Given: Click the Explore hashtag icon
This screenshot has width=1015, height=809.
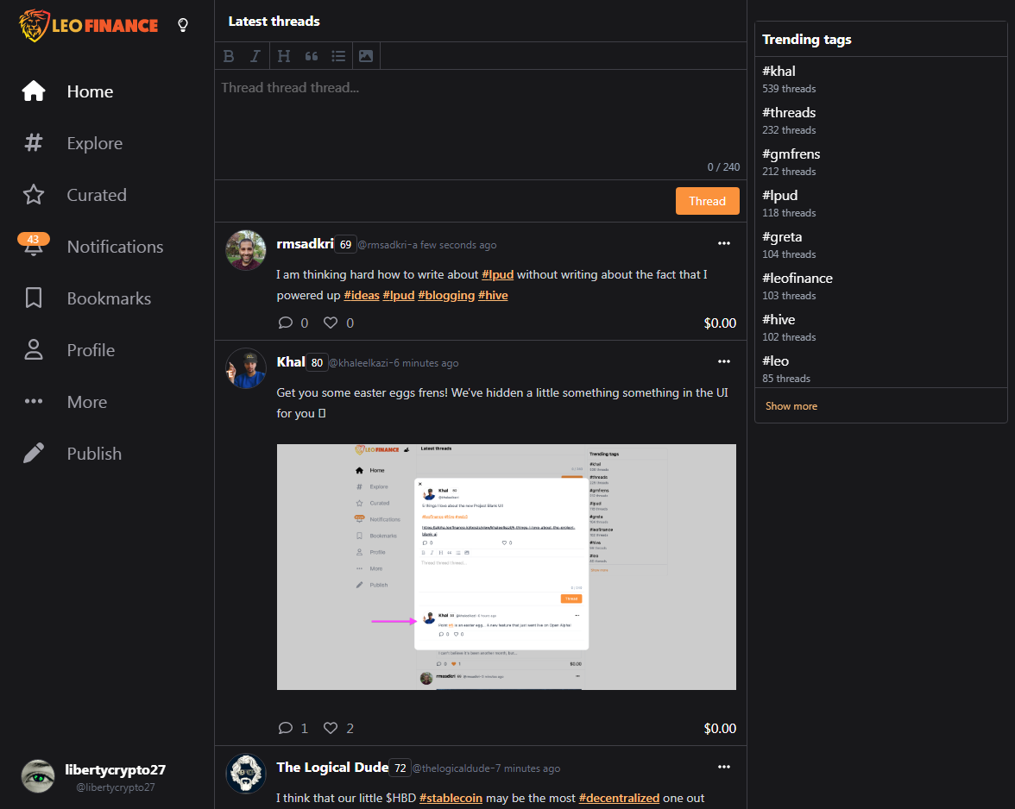Looking at the screenshot, I should coord(34,143).
